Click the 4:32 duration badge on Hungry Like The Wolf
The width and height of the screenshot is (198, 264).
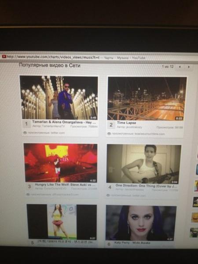pyautogui.click(x=93, y=180)
